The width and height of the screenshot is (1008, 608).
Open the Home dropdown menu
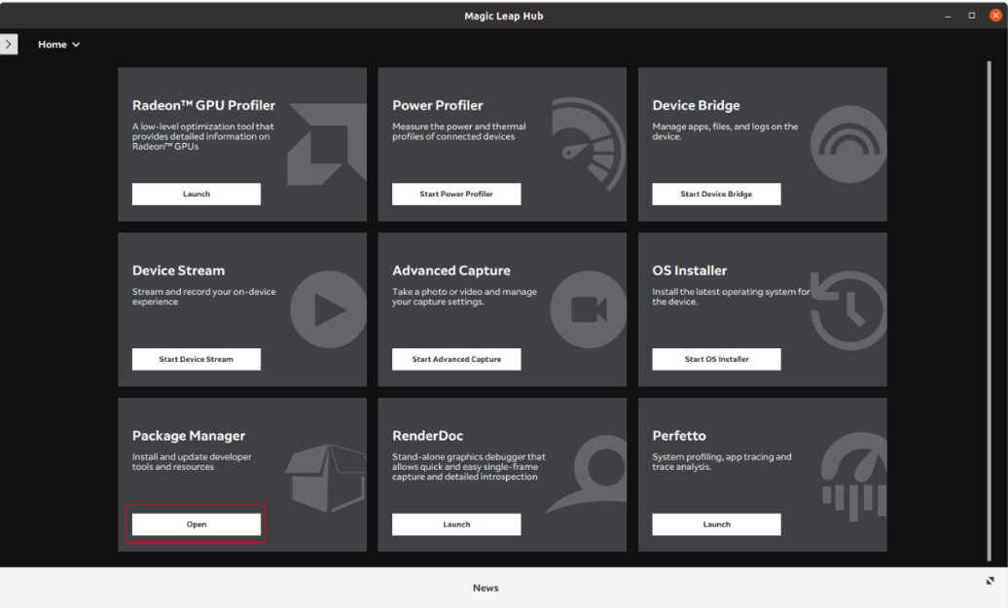click(x=58, y=45)
